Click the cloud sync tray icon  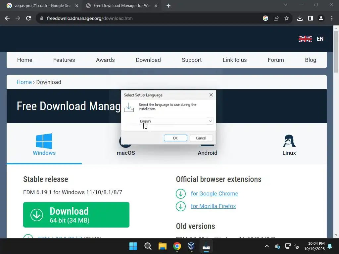click(x=277, y=246)
